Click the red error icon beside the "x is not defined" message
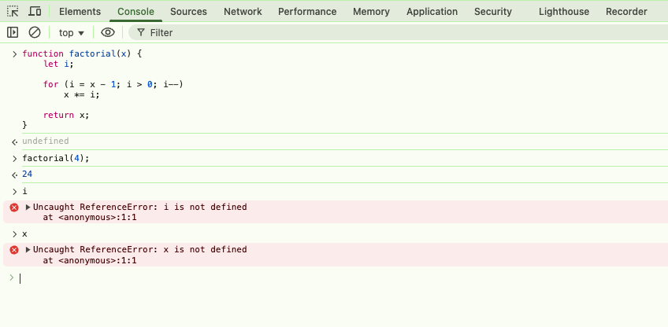Screen dimensions: 668x327 point(13,250)
